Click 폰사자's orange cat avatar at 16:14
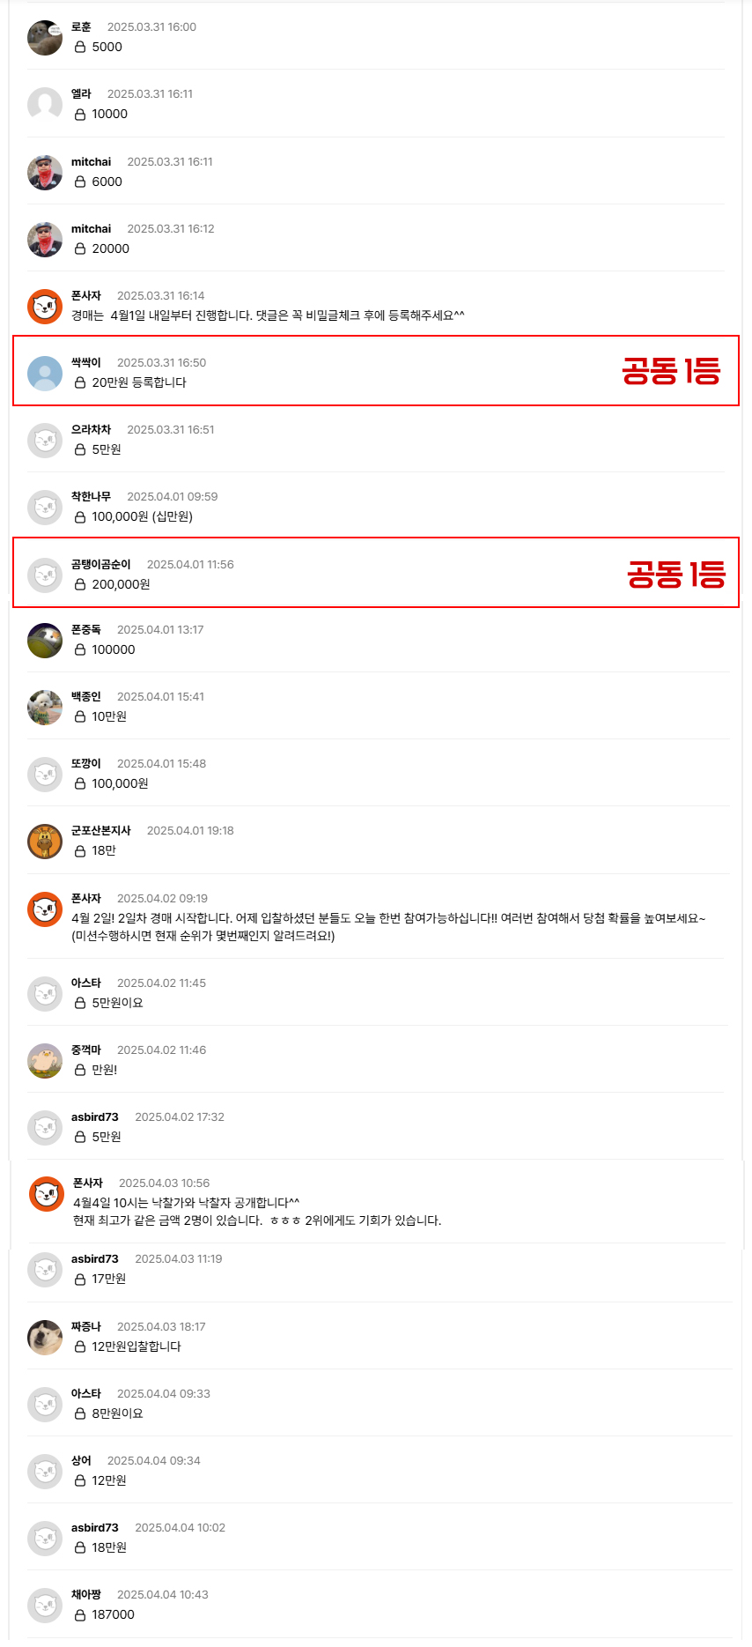The height and width of the screenshot is (1647, 752). click(x=45, y=307)
